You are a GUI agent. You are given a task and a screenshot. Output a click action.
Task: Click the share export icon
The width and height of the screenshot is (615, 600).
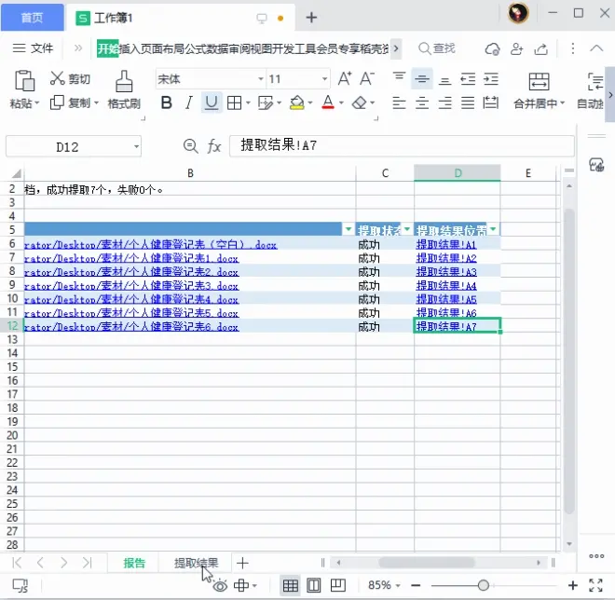coord(541,49)
